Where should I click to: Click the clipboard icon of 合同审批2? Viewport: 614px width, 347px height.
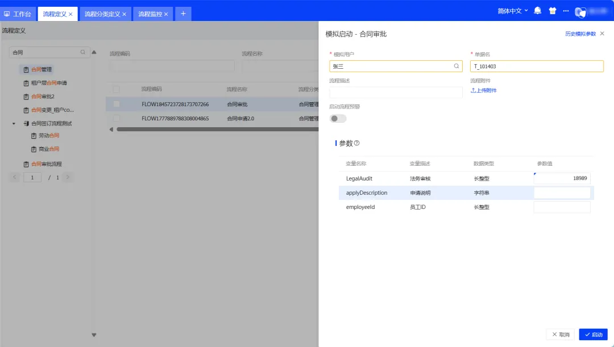26,97
